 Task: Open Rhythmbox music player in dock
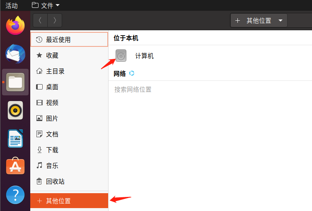(15, 110)
